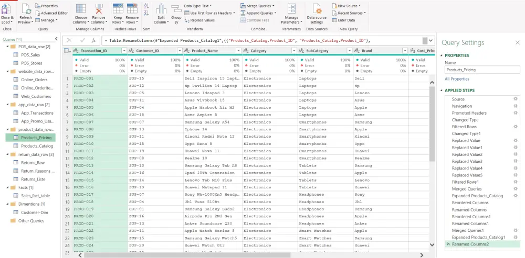Click the Close & Load icon
525x258 pixels.
point(6,9)
